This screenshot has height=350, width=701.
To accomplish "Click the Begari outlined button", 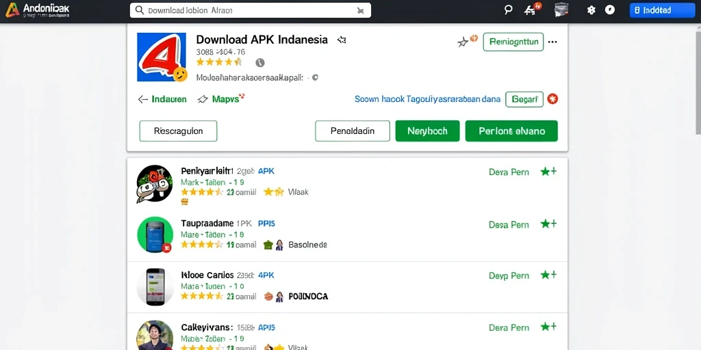I will pyautogui.click(x=524, y=100).
